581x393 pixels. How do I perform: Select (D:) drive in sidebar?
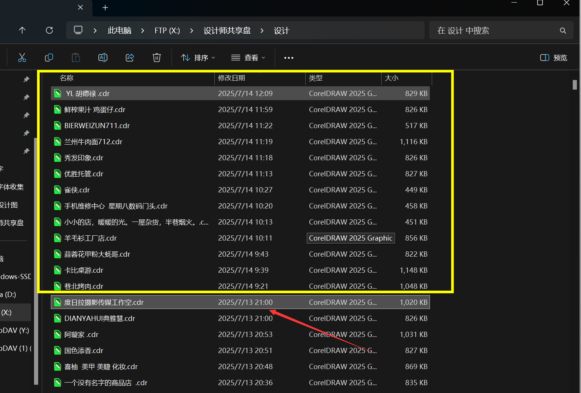[15, 294]
